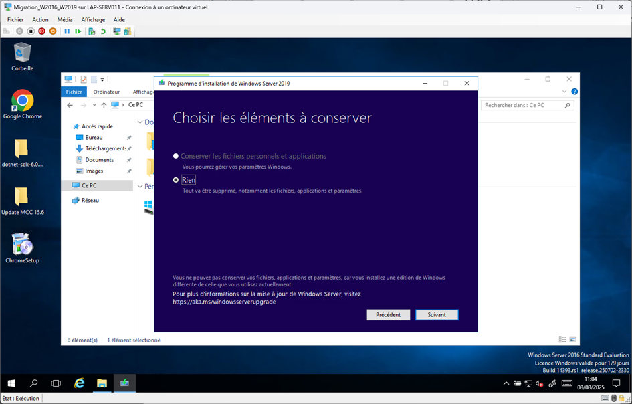
Task: Open Réseau in the navigation pane
Action: pos(86,201)
